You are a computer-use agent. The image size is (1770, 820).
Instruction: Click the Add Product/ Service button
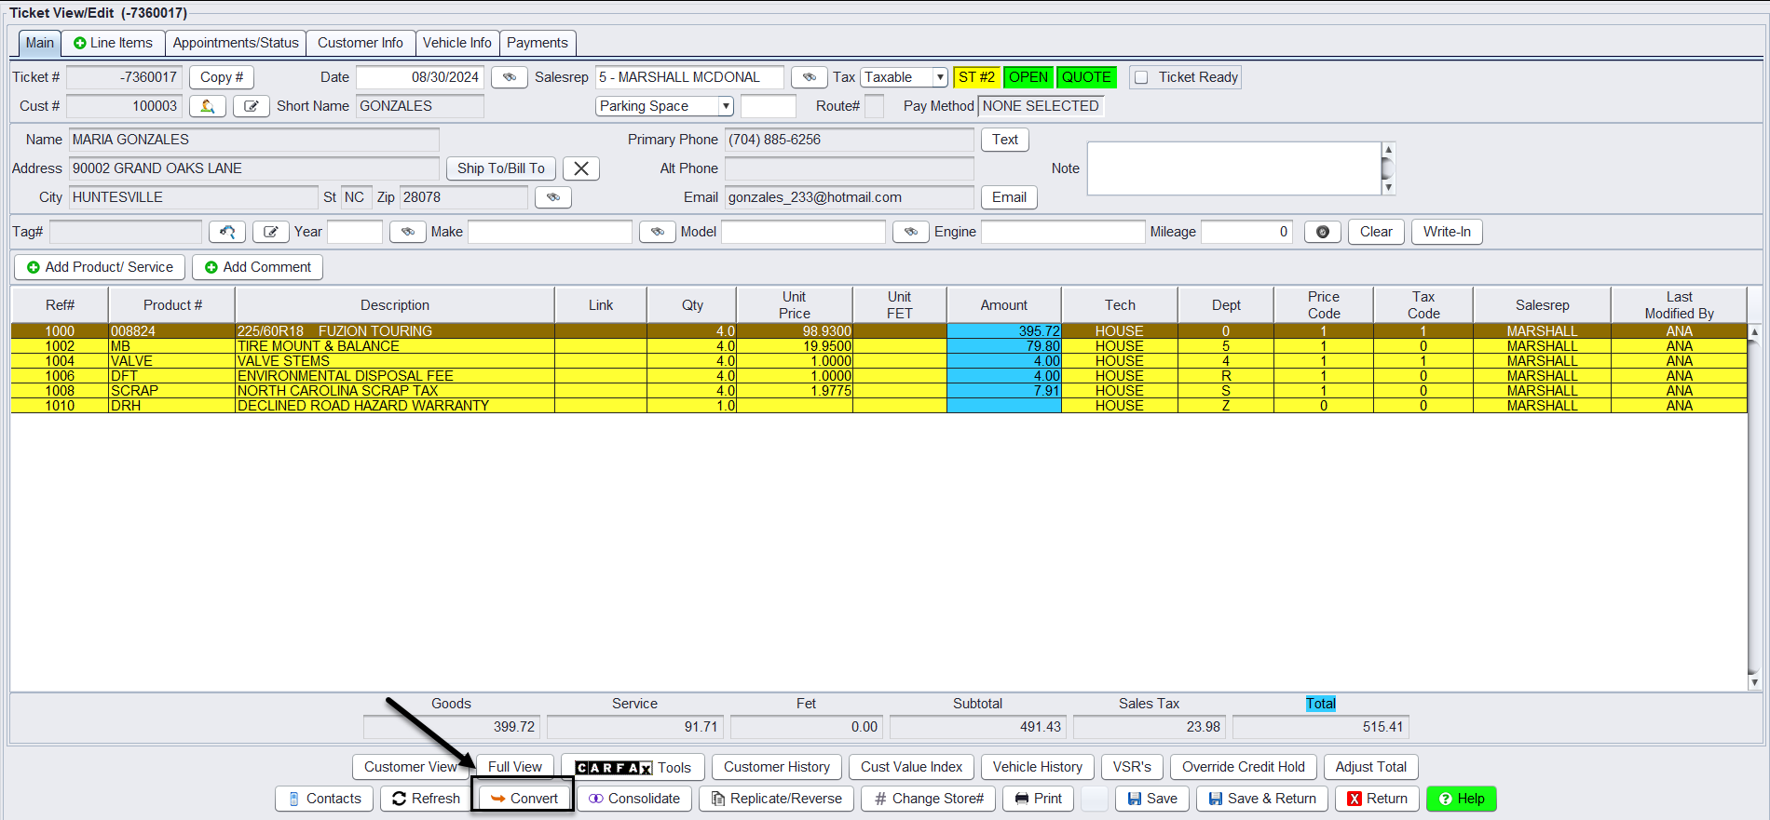tap(100, 267)
